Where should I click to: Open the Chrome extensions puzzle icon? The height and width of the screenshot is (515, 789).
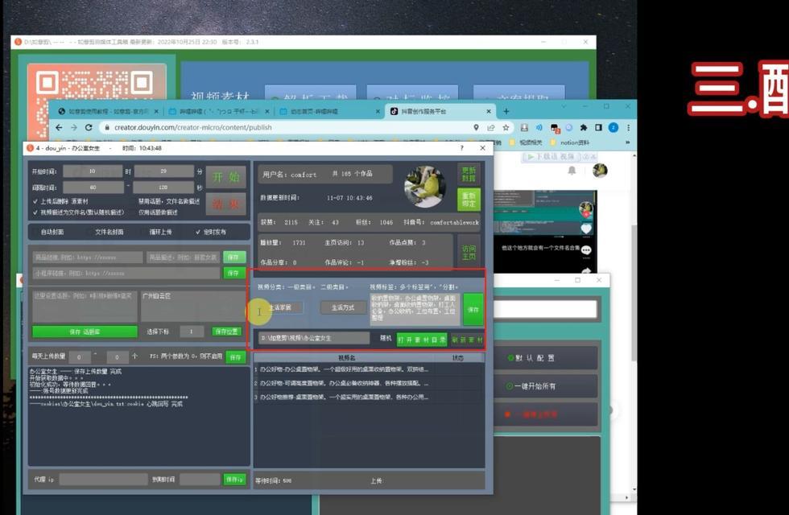584,128
